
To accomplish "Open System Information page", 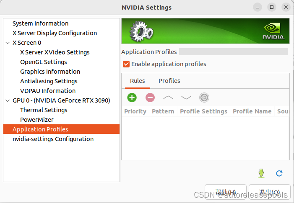I will click(x=41, y=23).
